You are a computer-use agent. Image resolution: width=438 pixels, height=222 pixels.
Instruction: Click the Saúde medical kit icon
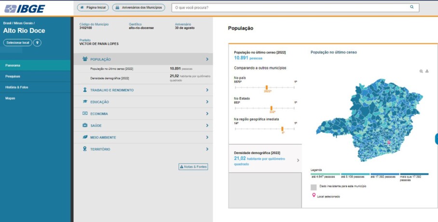click(x=85, y=125)
